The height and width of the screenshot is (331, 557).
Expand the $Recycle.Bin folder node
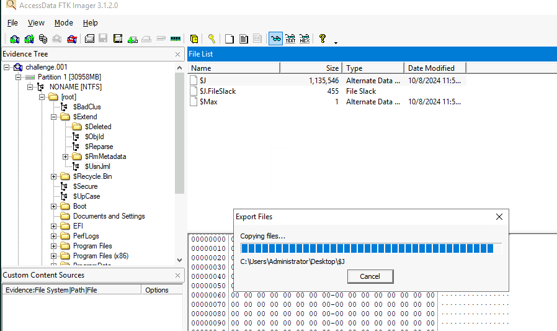coord(54,176)
